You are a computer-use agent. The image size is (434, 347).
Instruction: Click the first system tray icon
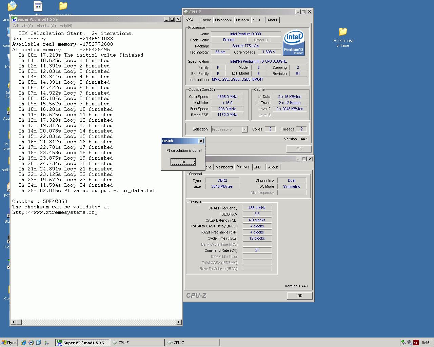point(403,343)
